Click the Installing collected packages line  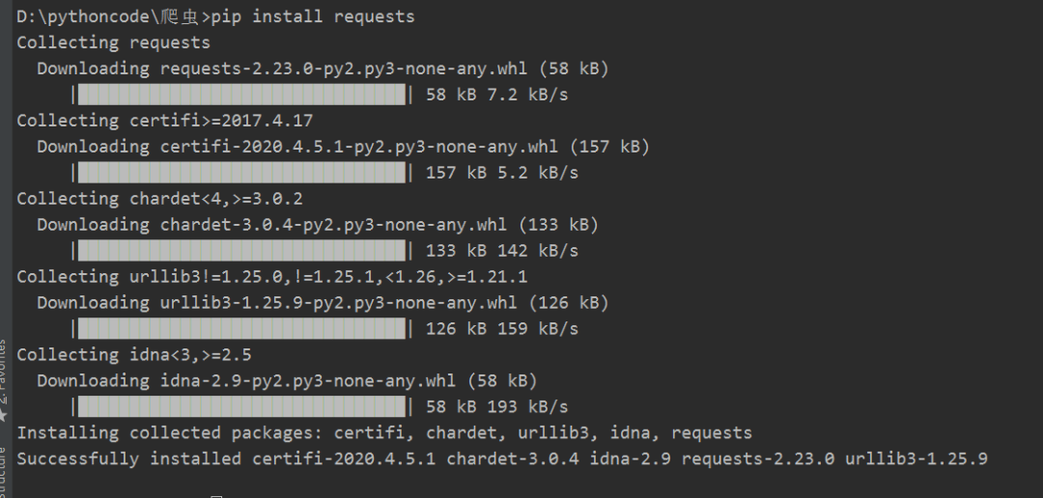pos(384,432)
